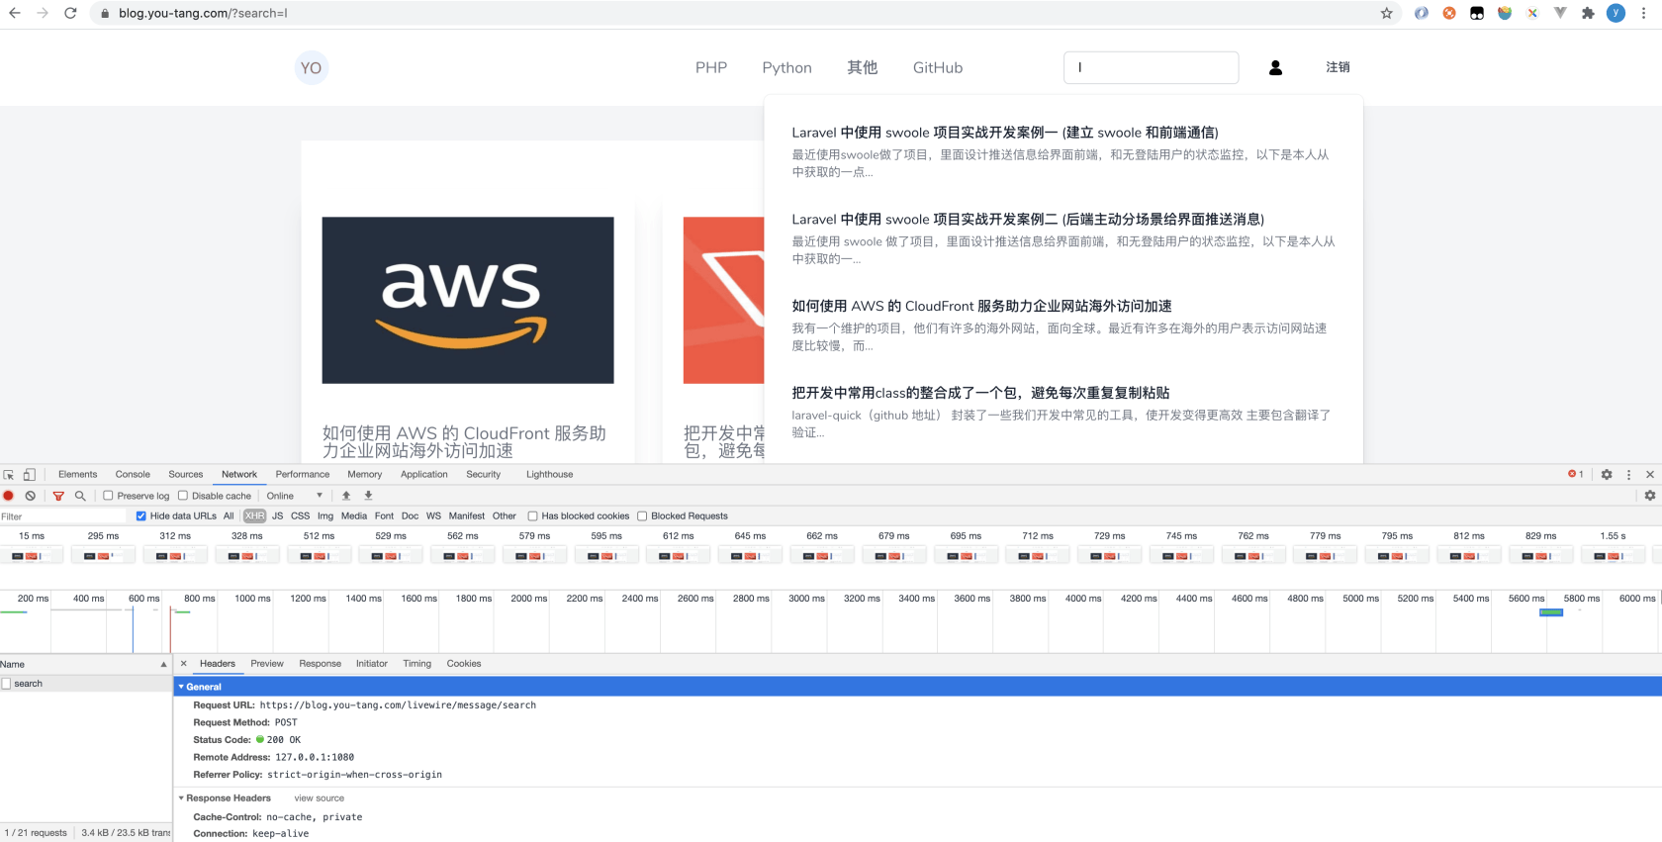
Task: Close the request details pane
Action: [183, 664]
